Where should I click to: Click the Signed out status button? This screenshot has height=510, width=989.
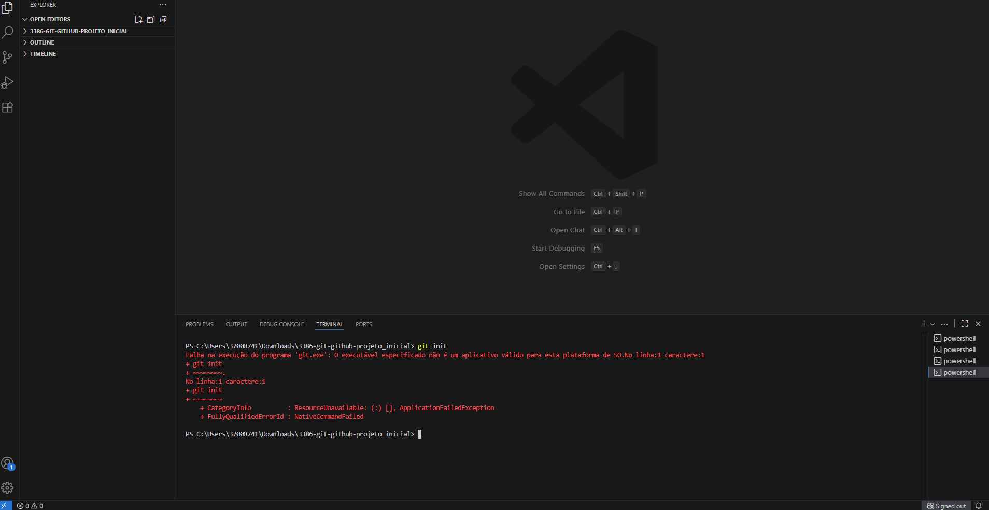click(x=946, y=506)
